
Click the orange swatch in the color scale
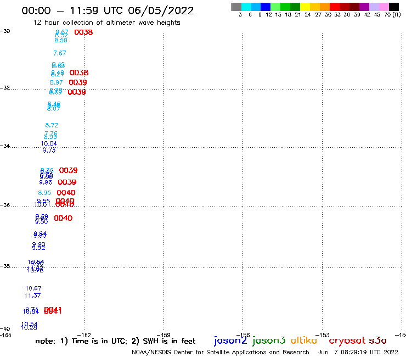tap(325, 7)
